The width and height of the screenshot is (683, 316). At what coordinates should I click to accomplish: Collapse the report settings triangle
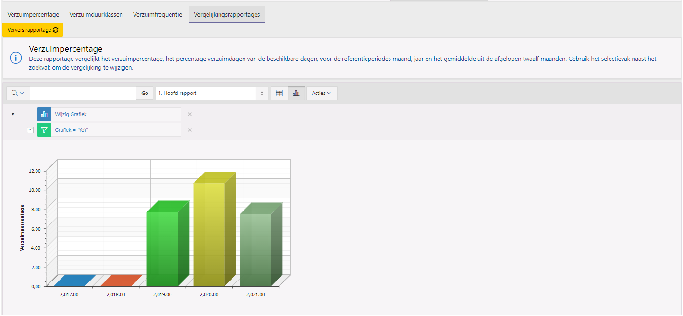pyautogui.click(x=13, y=114)
